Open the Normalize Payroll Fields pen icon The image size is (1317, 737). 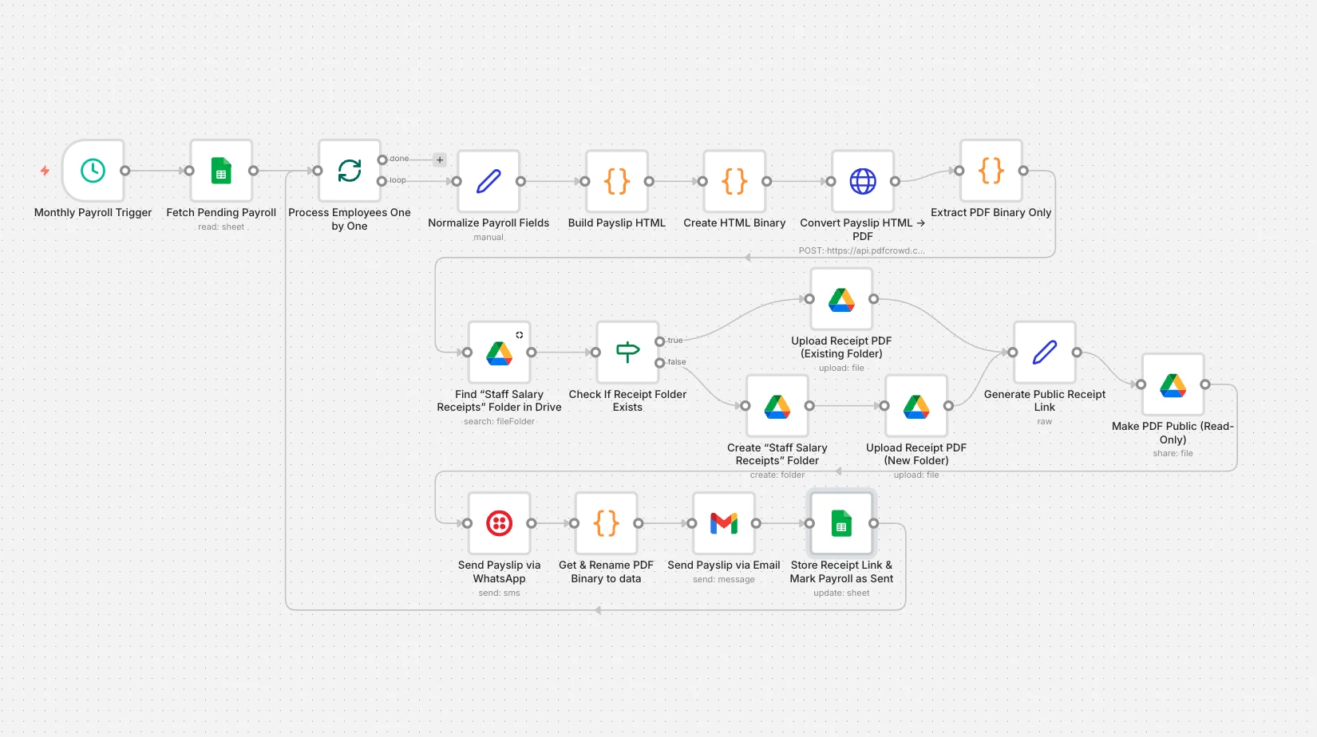pyautogui.click(x=488, y=182)
